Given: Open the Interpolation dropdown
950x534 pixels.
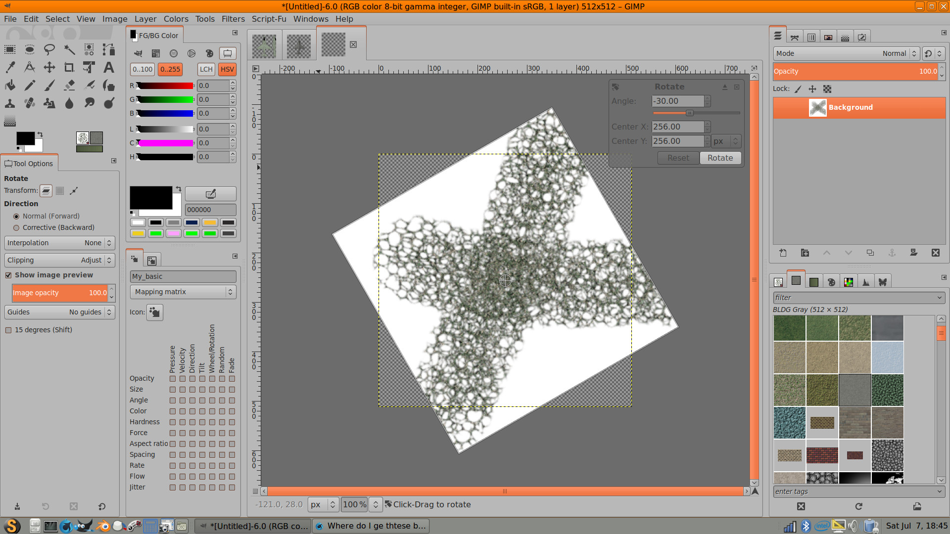Looking at the screenshot, I should point(59,243).
